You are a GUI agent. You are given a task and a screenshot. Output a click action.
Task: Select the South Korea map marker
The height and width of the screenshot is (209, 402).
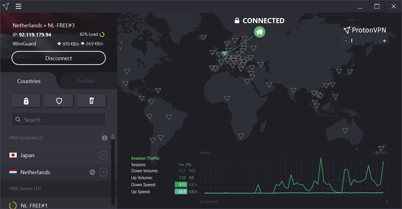coord(339,71)
